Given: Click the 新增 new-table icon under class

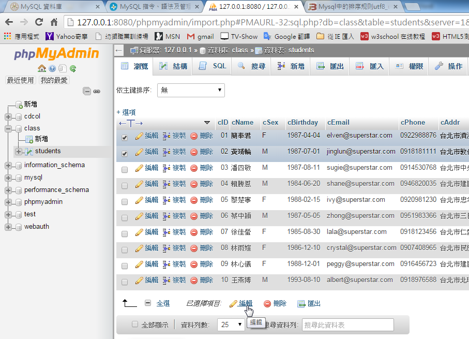Looking at the screenshot, I should click(29, 139).
